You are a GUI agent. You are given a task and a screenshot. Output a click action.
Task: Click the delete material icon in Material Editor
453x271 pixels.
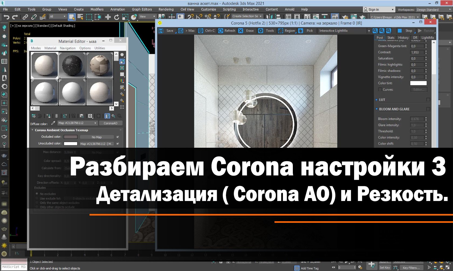[x=57, y=116]
